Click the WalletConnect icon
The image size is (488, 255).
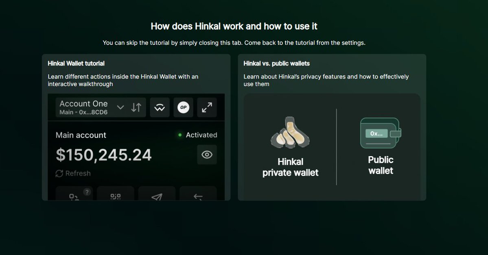point(160,107)
